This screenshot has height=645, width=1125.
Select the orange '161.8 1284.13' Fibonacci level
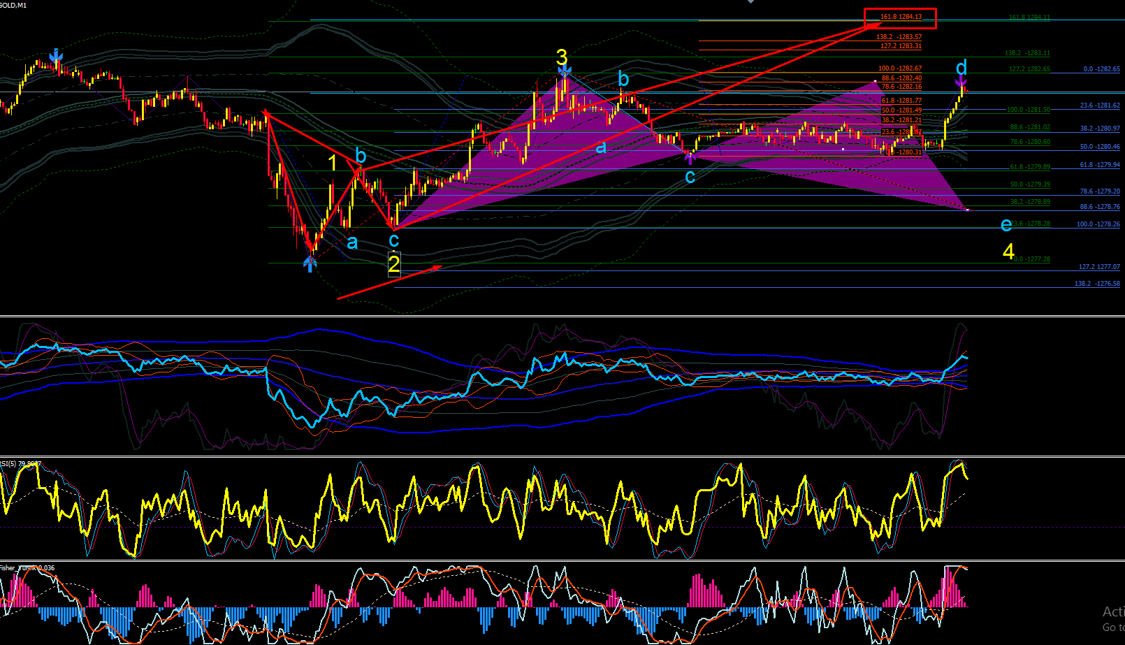[x=901, y=17]
